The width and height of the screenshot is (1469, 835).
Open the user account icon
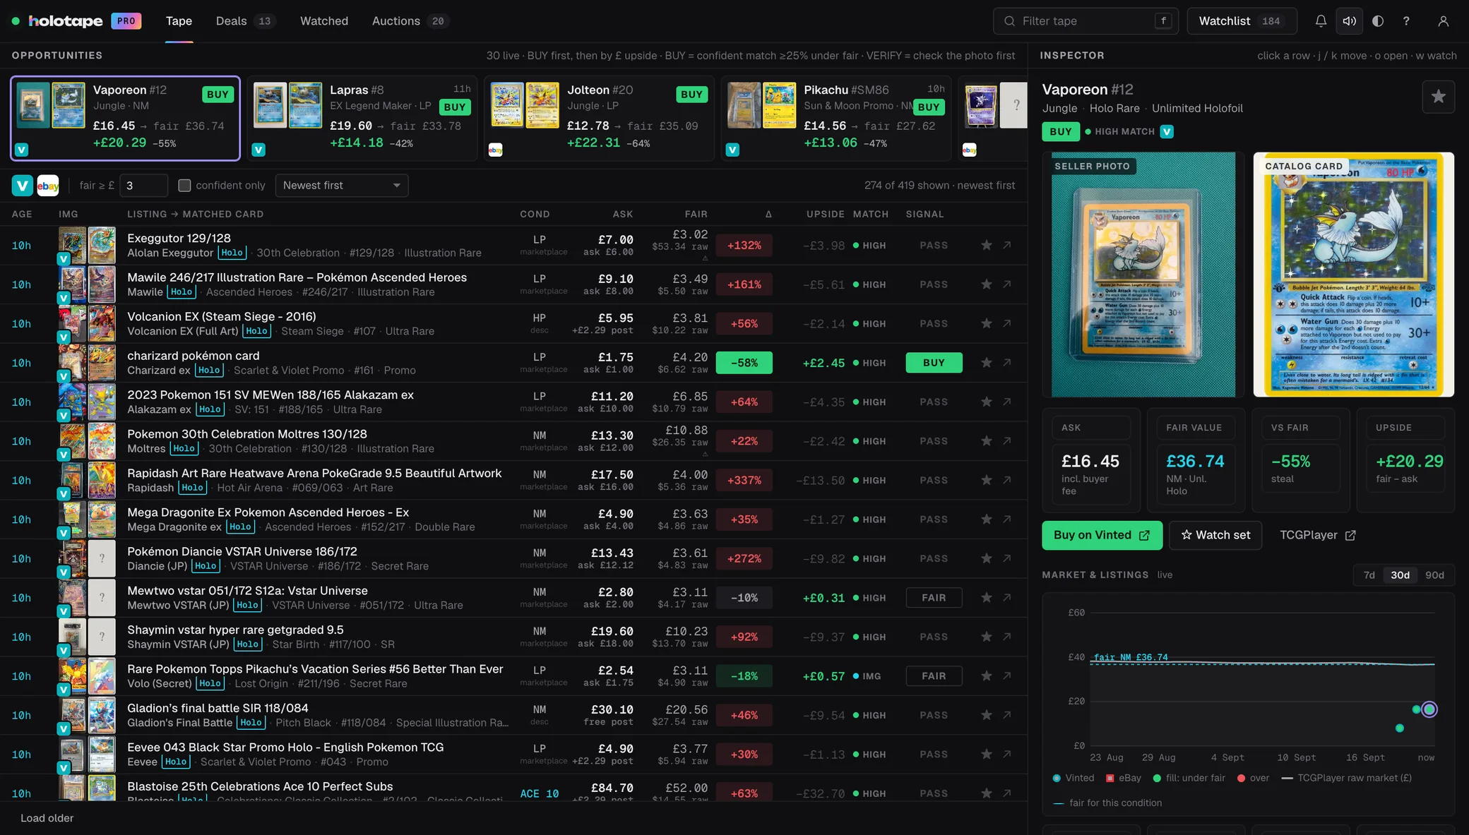coord(1444,21)
